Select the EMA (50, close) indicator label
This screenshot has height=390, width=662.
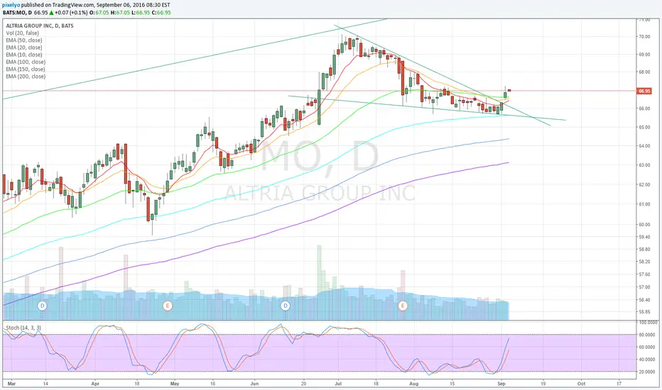point(24,40)
